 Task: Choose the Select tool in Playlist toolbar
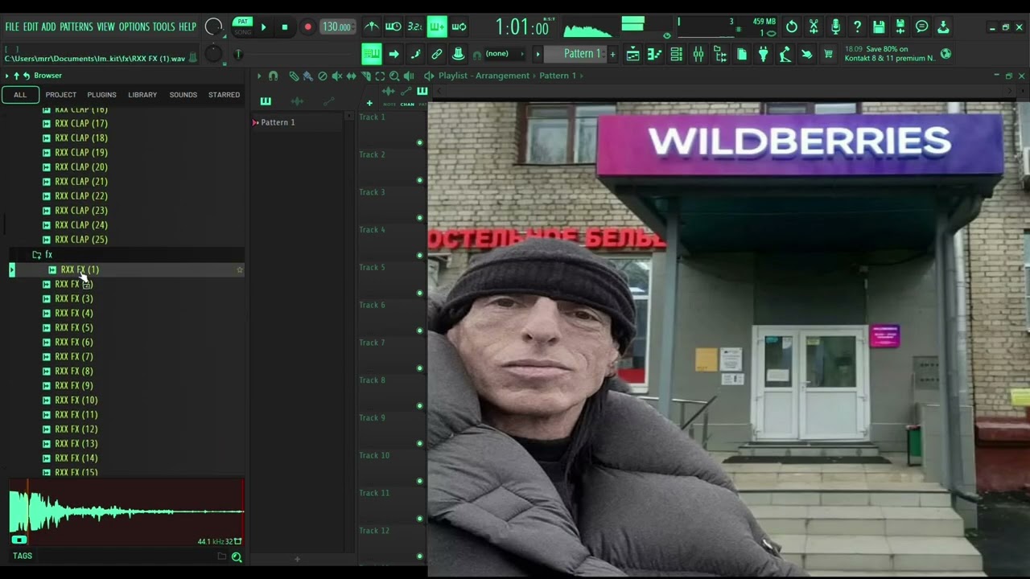pyautogui.click(x=381, y=76)
